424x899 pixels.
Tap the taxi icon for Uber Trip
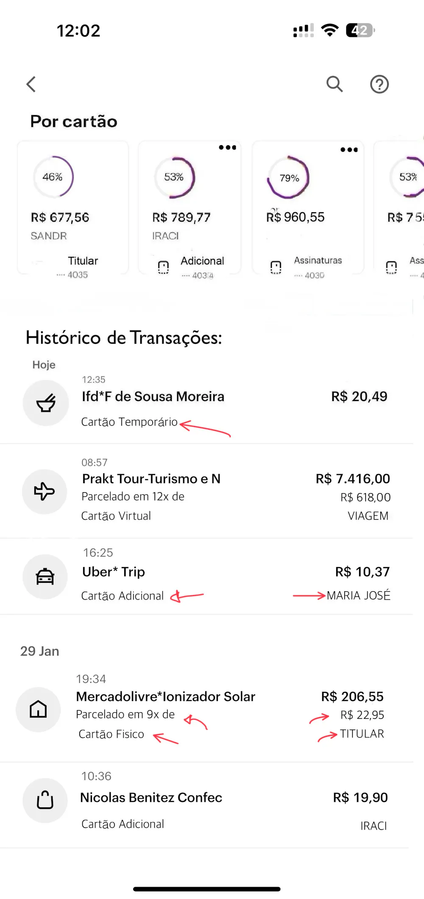(x=45, y=577)
